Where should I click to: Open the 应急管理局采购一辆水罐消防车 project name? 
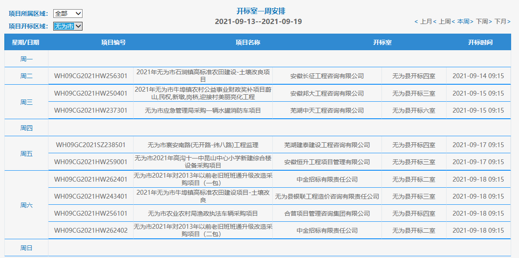[203, 110]
